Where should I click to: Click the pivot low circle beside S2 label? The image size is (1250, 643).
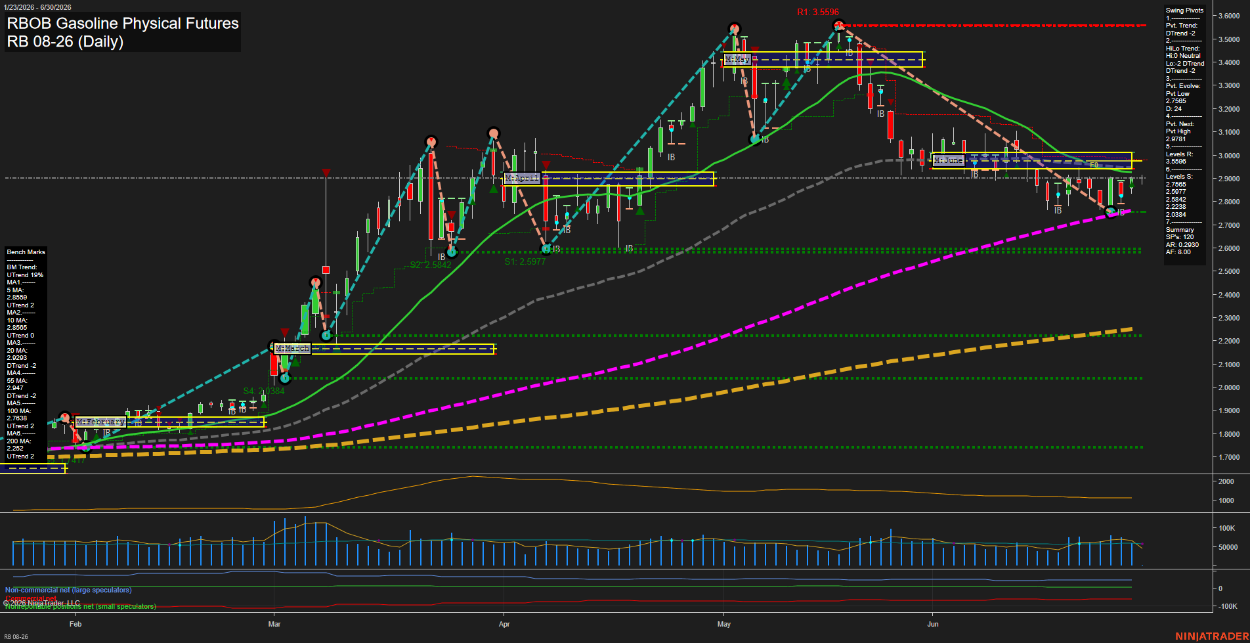pyautogui.click(x=452, y=252)
